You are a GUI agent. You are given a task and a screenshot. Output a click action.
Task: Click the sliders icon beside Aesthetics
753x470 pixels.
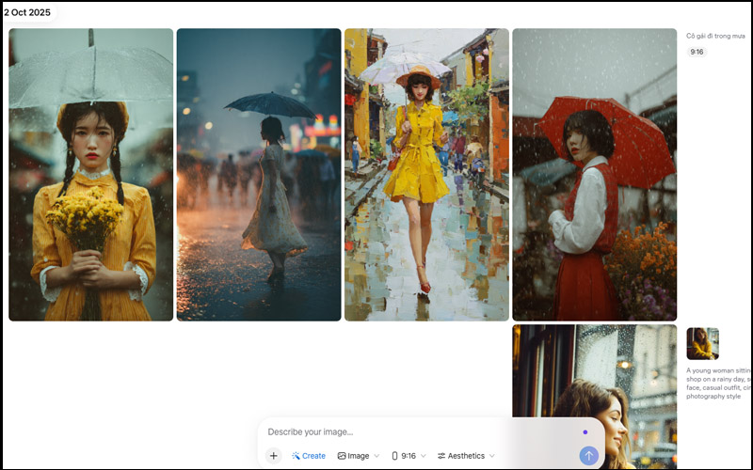(x=441, y=456)
